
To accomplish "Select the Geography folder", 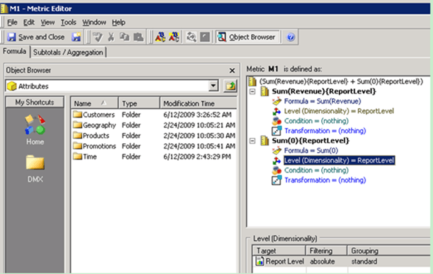I will 94,125.
